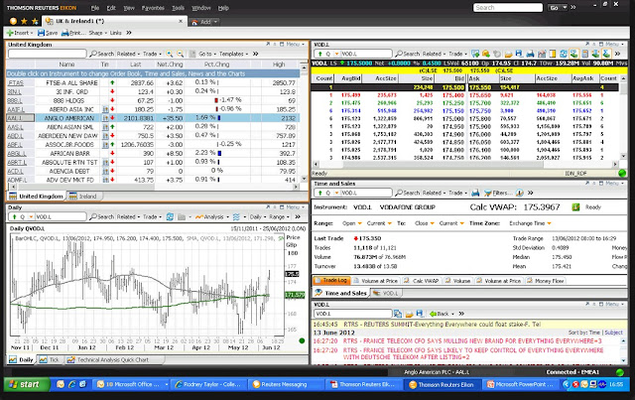Image resolution: width=635 pixels, height=400 pixels.
Task: Click the Eikon orange circle home icon
Action: point(13,21)
